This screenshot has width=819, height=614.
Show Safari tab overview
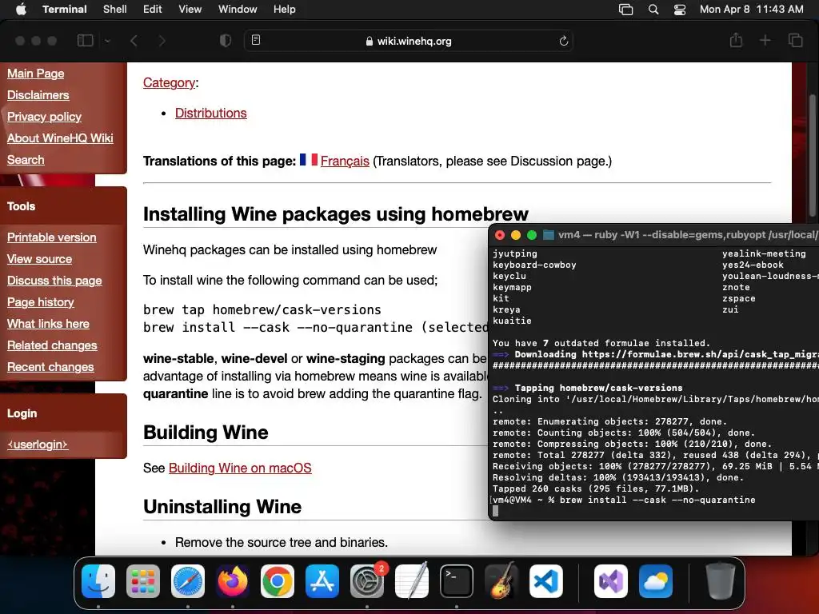tap(796, 40)
